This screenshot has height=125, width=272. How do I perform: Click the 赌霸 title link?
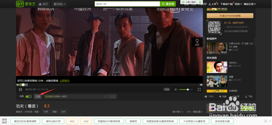coord(231,77)
